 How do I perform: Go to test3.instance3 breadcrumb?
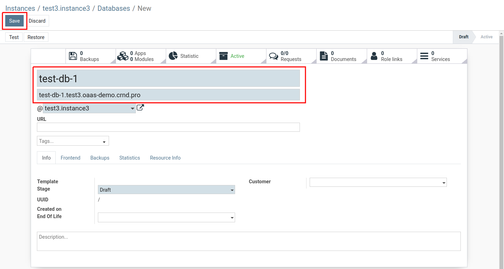click(x=66, y=8)
